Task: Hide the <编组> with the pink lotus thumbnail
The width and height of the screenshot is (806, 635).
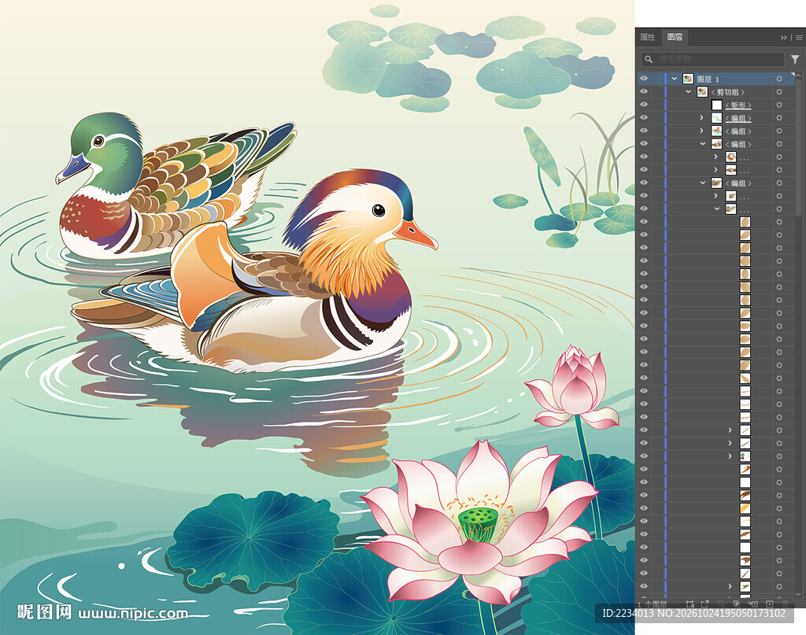Action: pyautogui.click(x=644, y=131)
